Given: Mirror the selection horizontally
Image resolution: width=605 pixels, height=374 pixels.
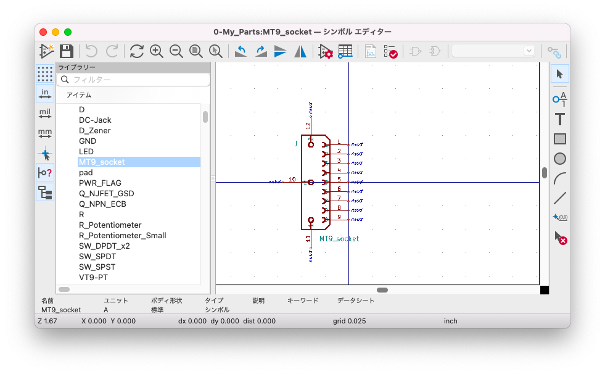Looking at the screenshot, I should click(x=300, y=51).
